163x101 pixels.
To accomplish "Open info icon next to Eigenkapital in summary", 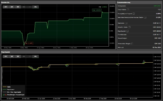I will coord(127,31).
